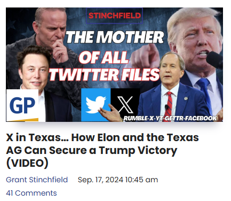Click the black X logo square
Image resolution: width=231 pixels, height=201 pixels.
(x=125, y=103)
